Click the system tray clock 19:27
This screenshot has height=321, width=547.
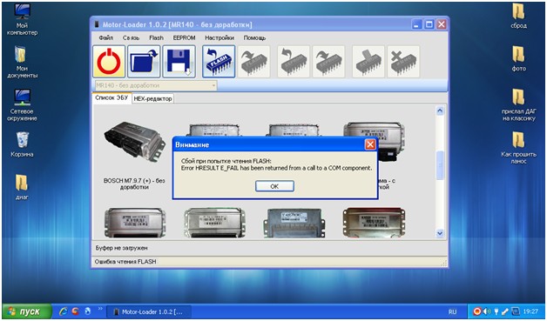(531, 311)
